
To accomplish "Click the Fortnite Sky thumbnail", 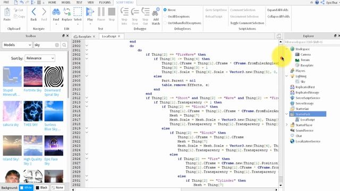I will [33, 76].
